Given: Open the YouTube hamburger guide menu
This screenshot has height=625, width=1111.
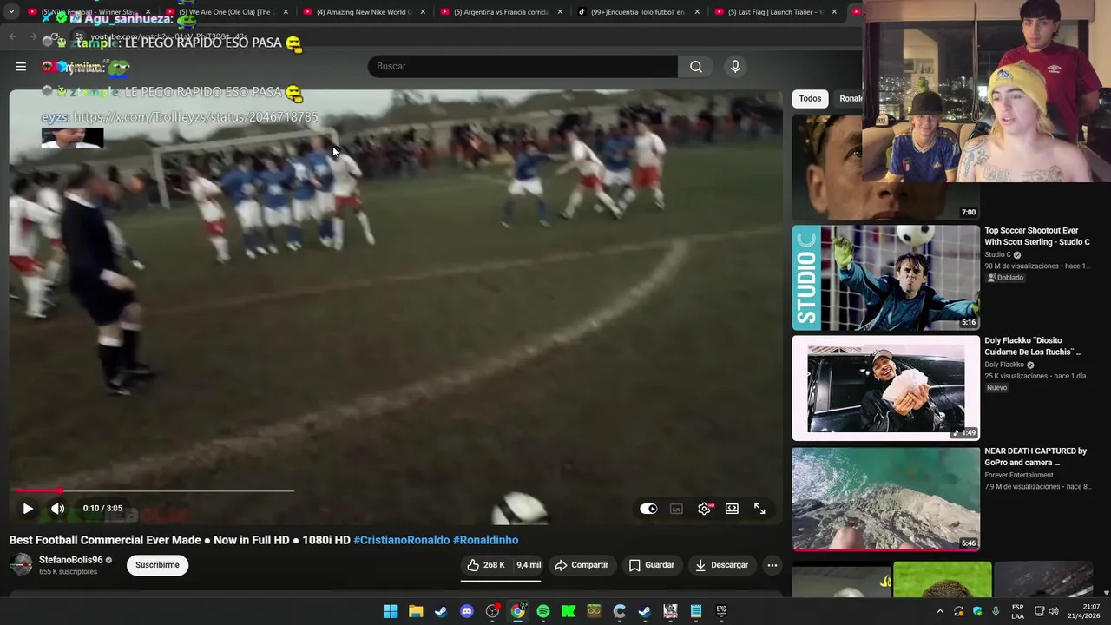Looking at the screenshot, I should pyautogui.click(x=21, y=66).
